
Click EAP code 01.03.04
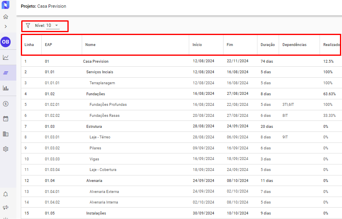[x=52, y=170]
